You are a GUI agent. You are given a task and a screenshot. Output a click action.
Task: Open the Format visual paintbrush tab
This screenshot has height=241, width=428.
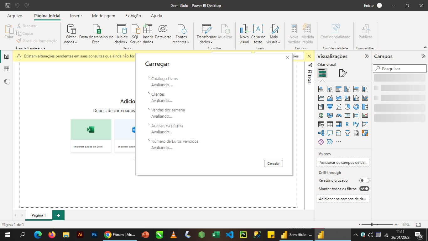(x=343, y=73)
